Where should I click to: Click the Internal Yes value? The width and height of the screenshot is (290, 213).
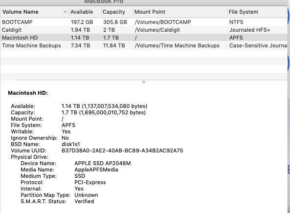(79, 189)
